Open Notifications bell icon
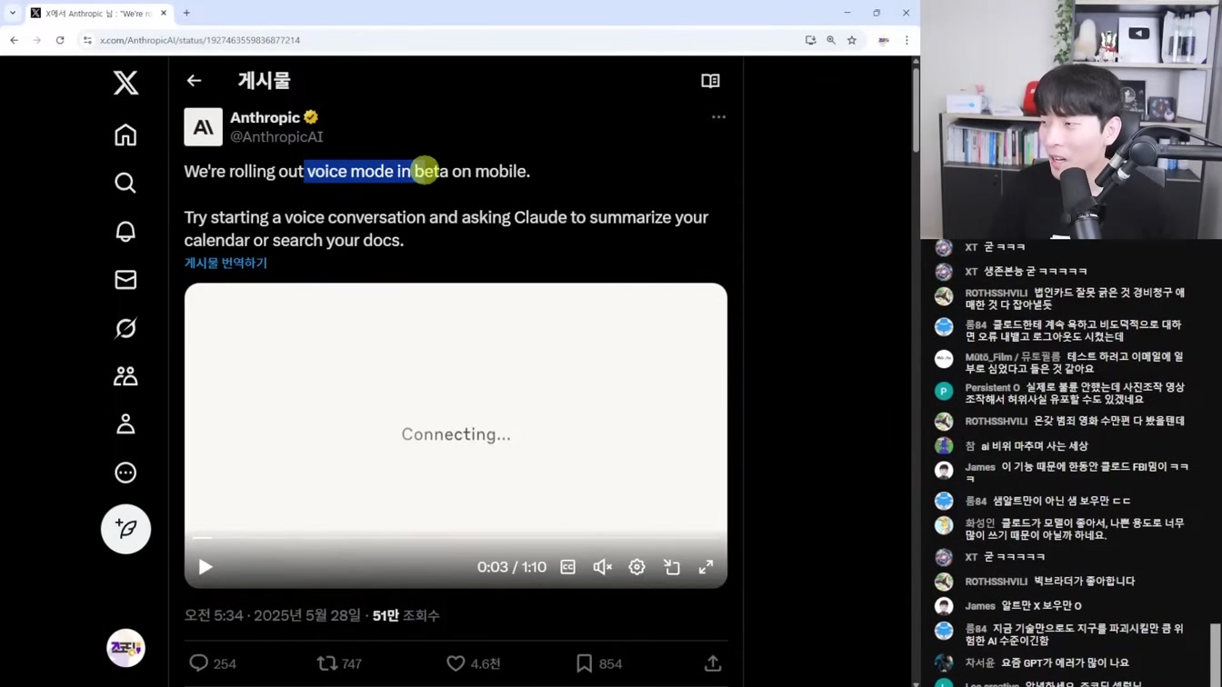Viewport: 1222px width, 687px height. 125,231
